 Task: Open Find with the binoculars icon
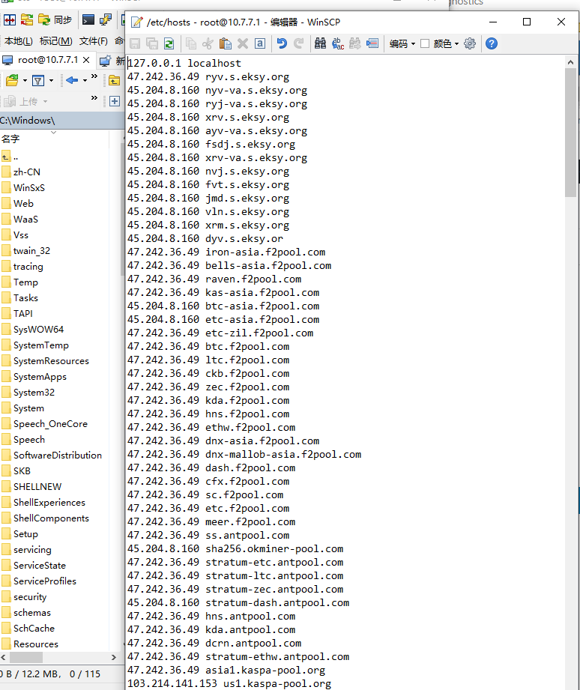pos(320,43)
